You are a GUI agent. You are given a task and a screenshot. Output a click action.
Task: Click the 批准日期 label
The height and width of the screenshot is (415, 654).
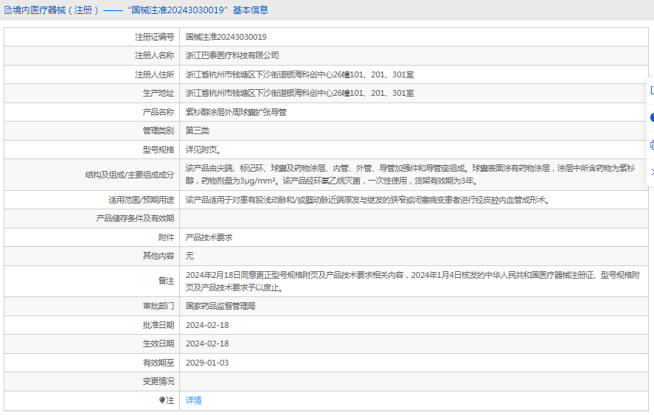(159, 325)
